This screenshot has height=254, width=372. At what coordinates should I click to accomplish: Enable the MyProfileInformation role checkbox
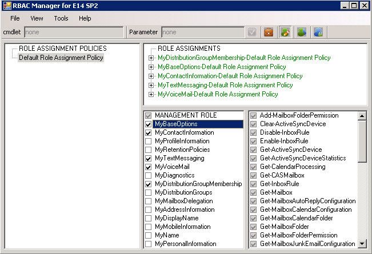coord(148,141)
